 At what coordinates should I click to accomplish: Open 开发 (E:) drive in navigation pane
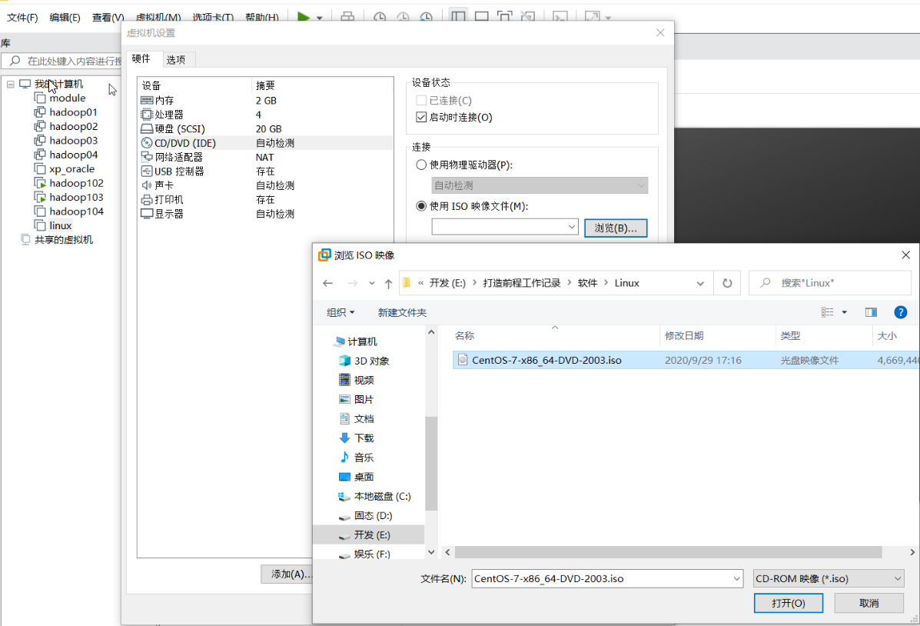pyautogui.click(x=370, y=535)
